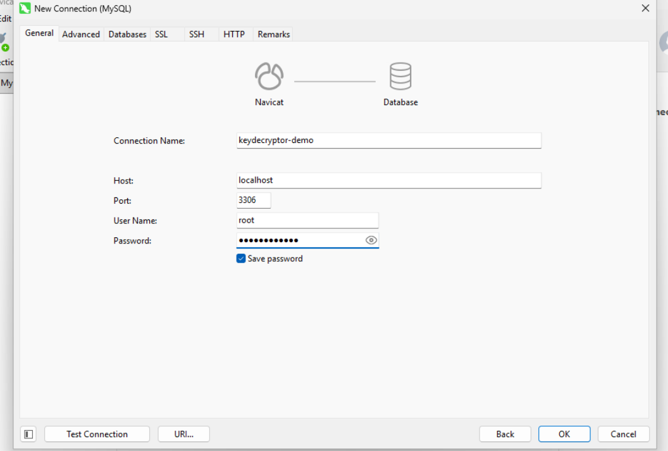The width and height of the screenshot is (668, 451).
Task: Open the SSH tab
Action: (197, 34)
